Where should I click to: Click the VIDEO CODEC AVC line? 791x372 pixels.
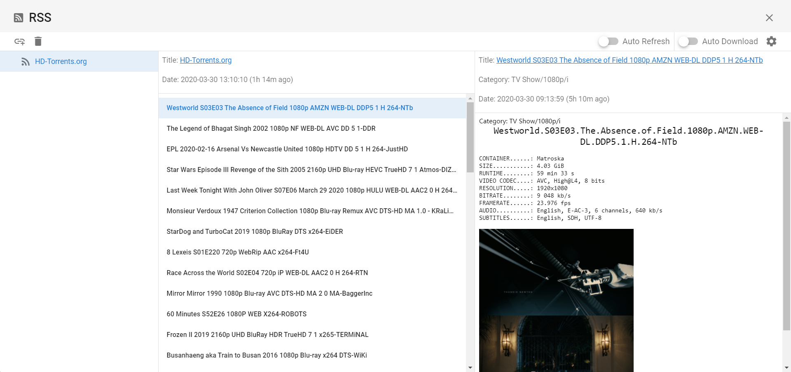point(542,181)
